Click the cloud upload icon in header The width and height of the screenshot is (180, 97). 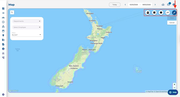coord(163,5)
